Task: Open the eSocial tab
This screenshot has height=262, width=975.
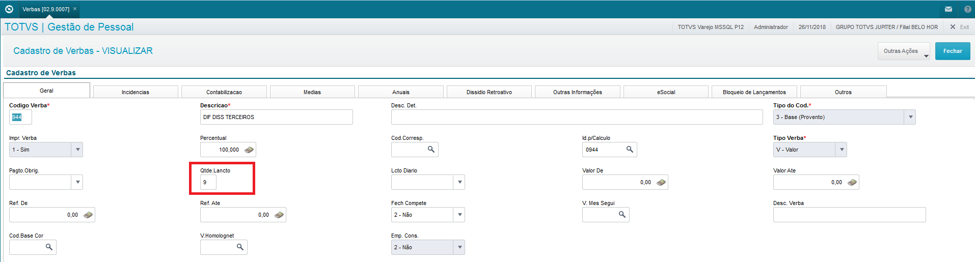Action: 666,92
